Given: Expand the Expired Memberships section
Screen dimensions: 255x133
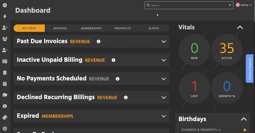Looking at the screenshot, I should pyautogui.click(x=164, y=116).
